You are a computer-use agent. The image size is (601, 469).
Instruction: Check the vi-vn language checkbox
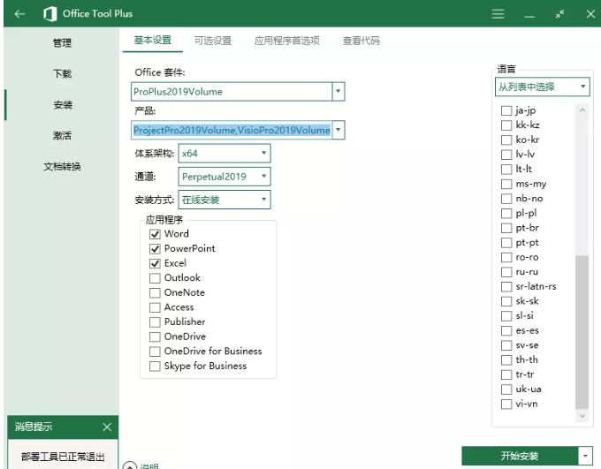point(506,405)
